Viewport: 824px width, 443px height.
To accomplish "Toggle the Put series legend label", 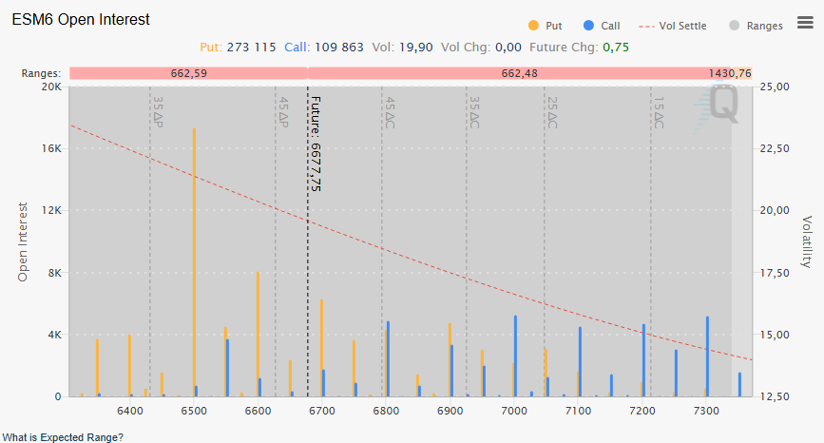I will click(554, 26).
